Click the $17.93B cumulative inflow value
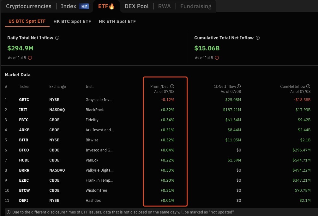The image size is (318, 216). 303,110
